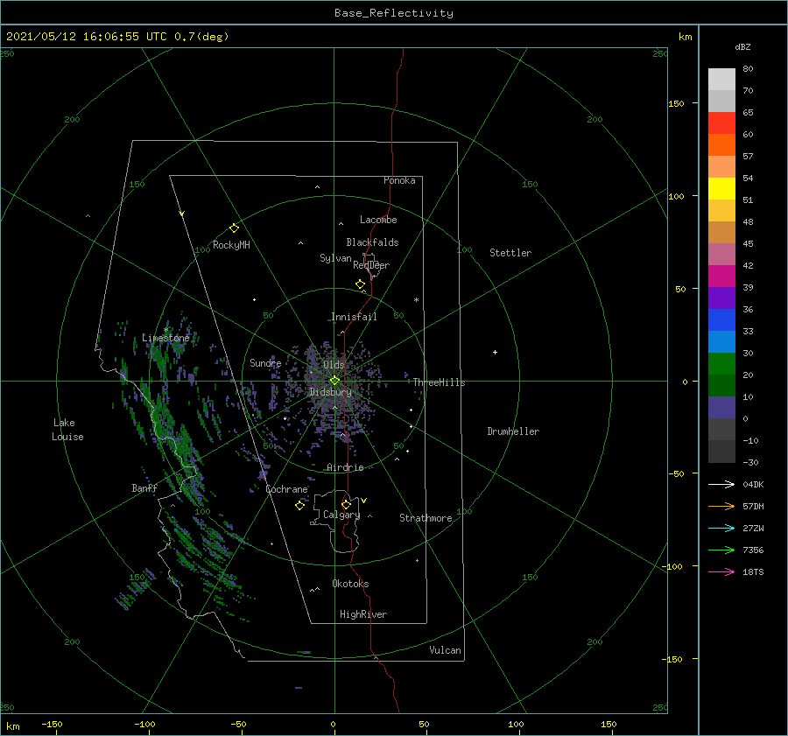
Task: Click the 04DK legend text
Action: click(753, 484)
